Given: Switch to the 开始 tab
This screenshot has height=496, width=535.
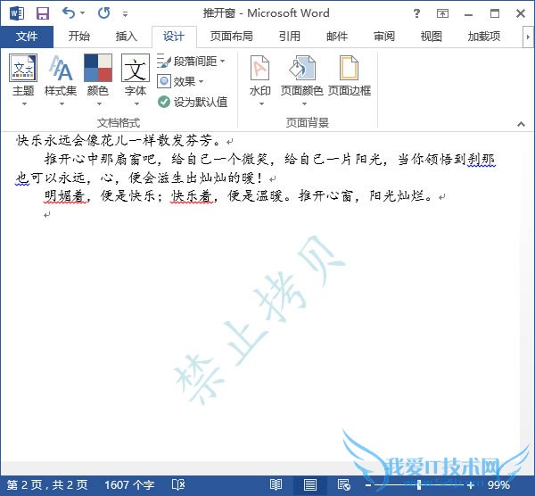Looking at the screenshot, I should click(x=79, y=37).
